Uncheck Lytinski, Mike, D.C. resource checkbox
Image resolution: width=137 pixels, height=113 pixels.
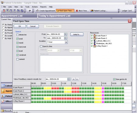(92, 41)
